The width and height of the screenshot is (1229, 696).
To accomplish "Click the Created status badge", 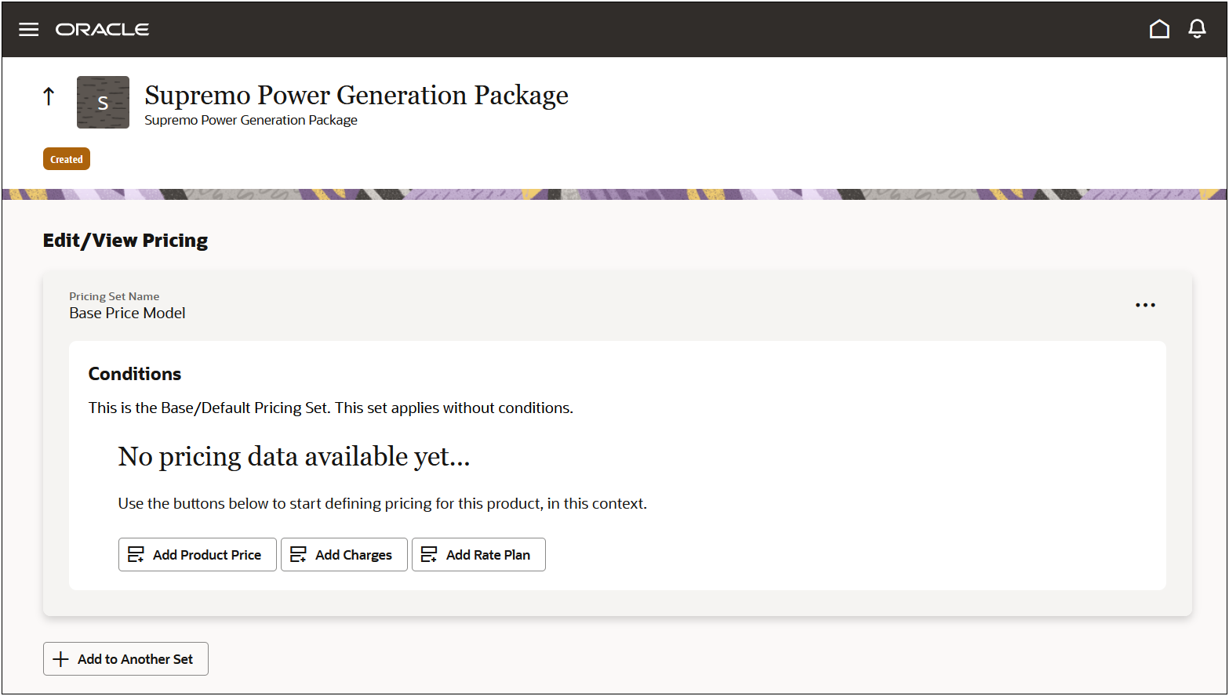I will click(67, 159).
